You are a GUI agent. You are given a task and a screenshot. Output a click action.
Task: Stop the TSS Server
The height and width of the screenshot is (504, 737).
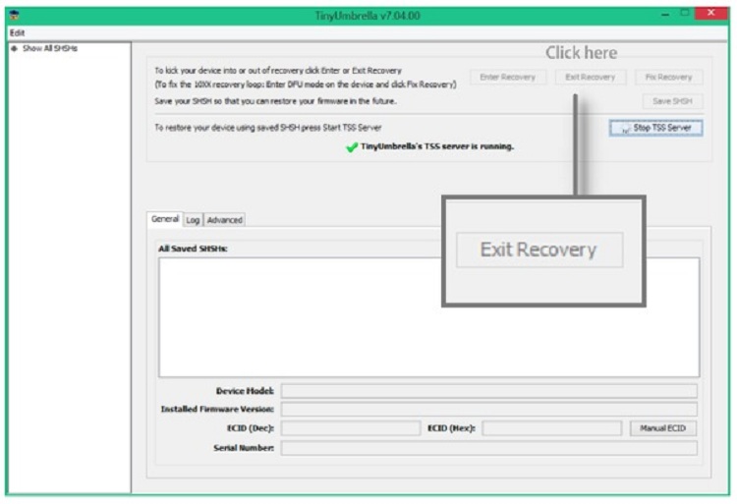[656, 128]
